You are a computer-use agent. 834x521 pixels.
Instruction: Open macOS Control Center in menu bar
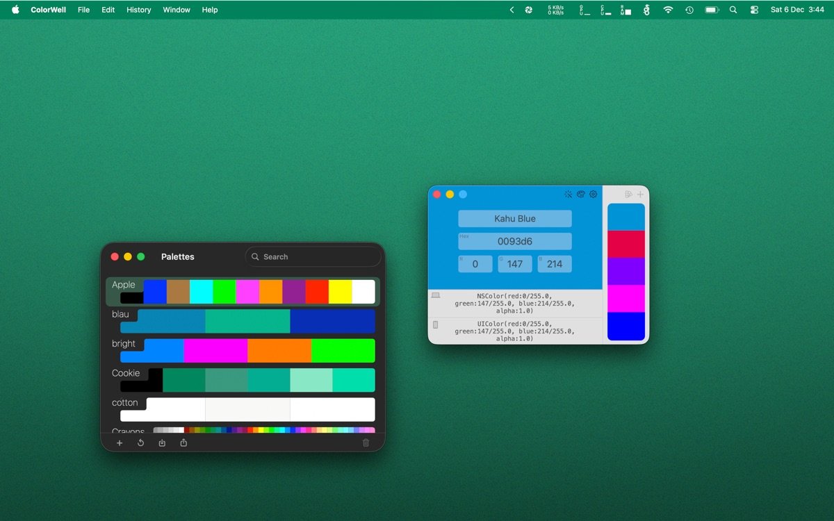[x=754, y=10]
